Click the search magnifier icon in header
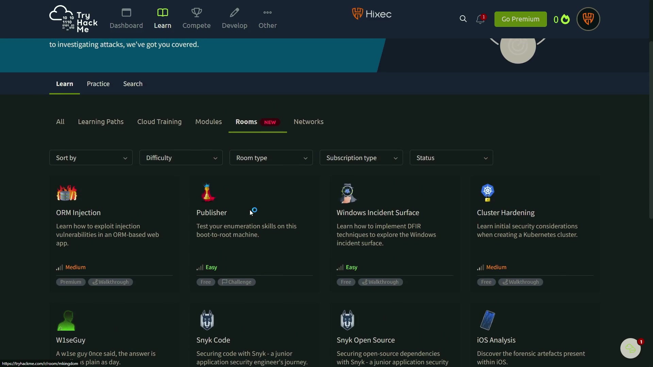Screen dimensions: 653x367 [463, 19]
